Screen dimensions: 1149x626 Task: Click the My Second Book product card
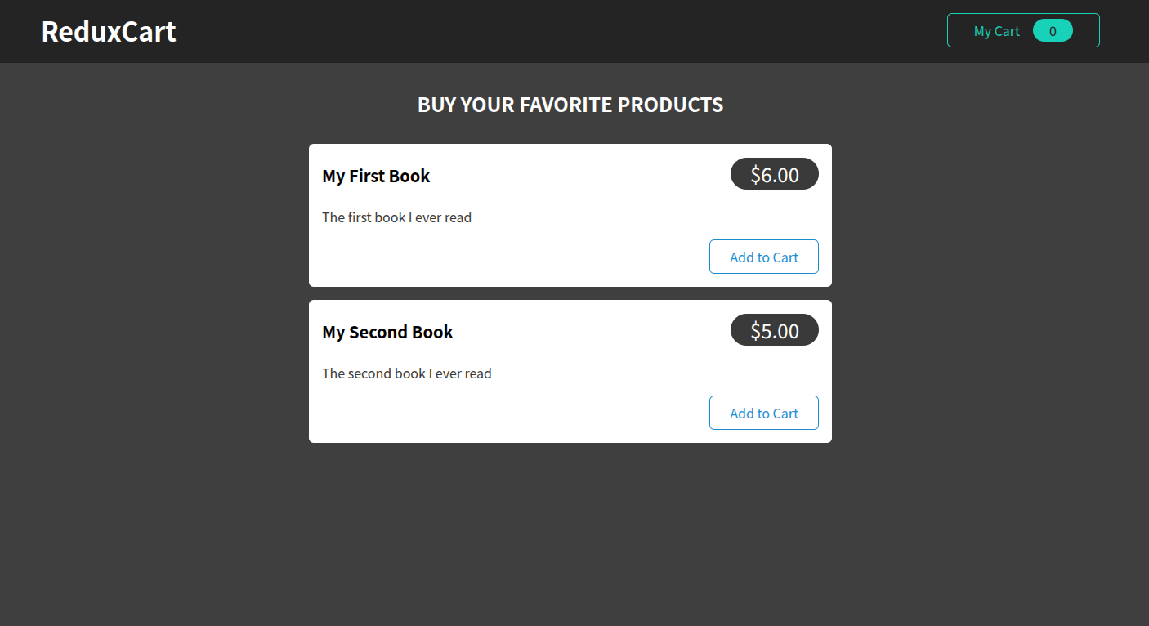pyautogui.click(x=570, y=371)
